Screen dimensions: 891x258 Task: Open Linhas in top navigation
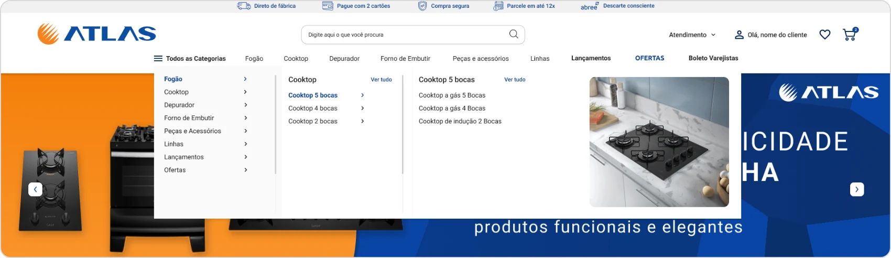pyautogui.click(x=540, y=59)
